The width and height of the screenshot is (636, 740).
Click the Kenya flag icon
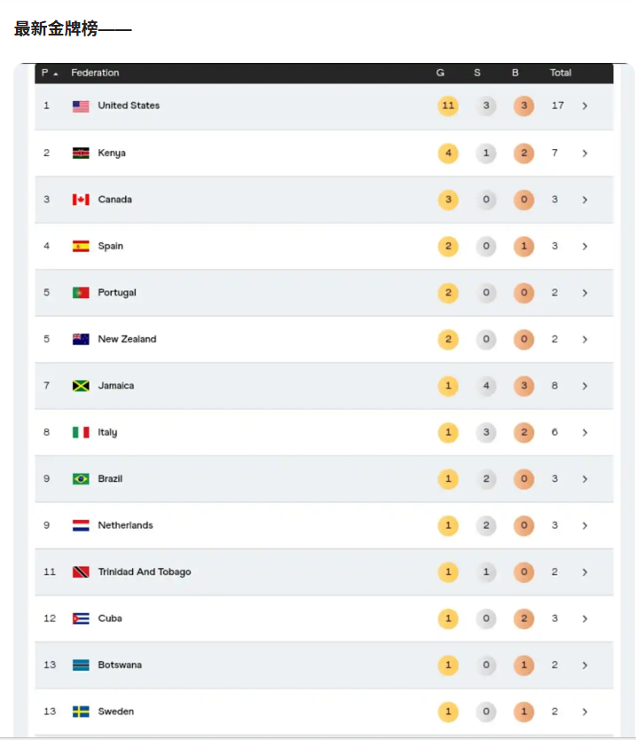point(81,154)
